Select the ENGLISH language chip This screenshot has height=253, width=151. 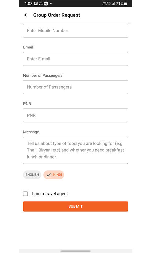coord(32,175)
